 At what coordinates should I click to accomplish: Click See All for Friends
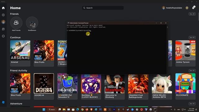(x=192, y=14)
